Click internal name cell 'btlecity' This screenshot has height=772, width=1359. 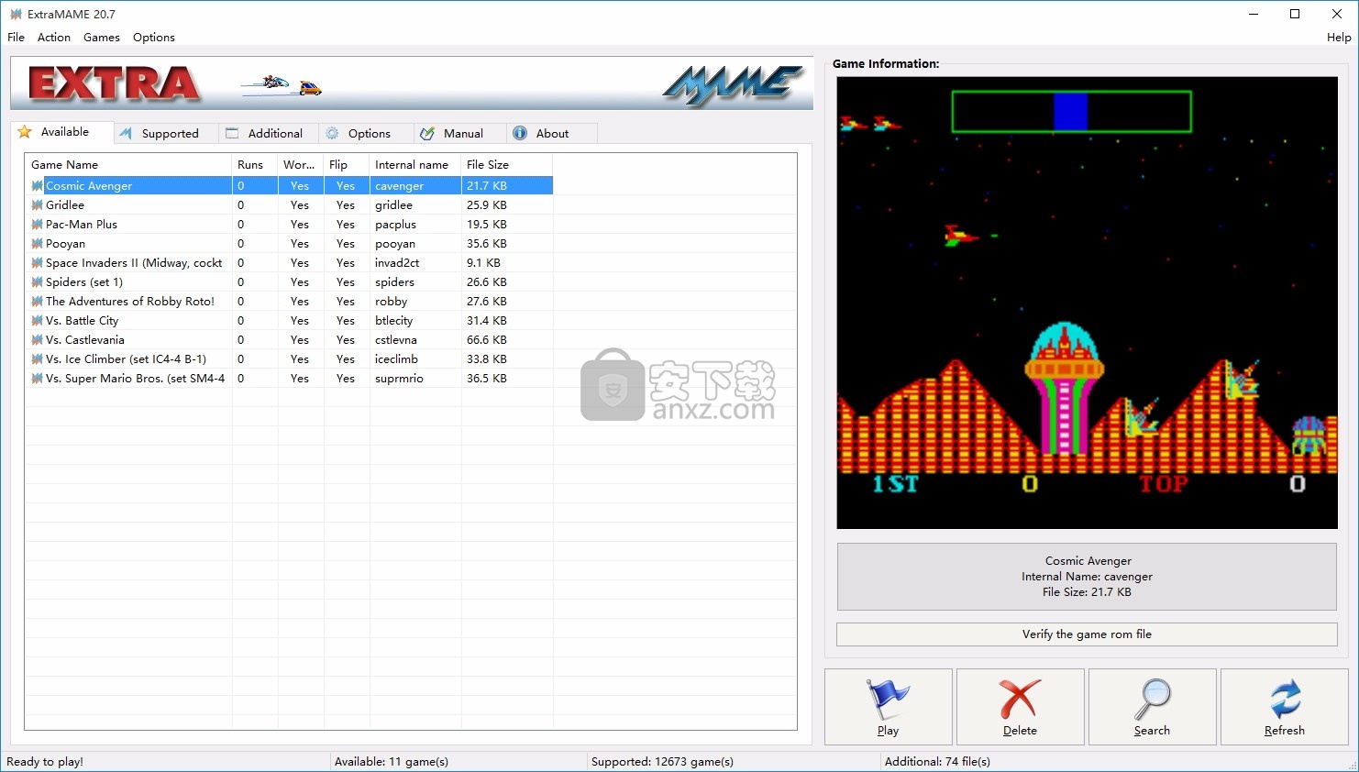[393, 321]
